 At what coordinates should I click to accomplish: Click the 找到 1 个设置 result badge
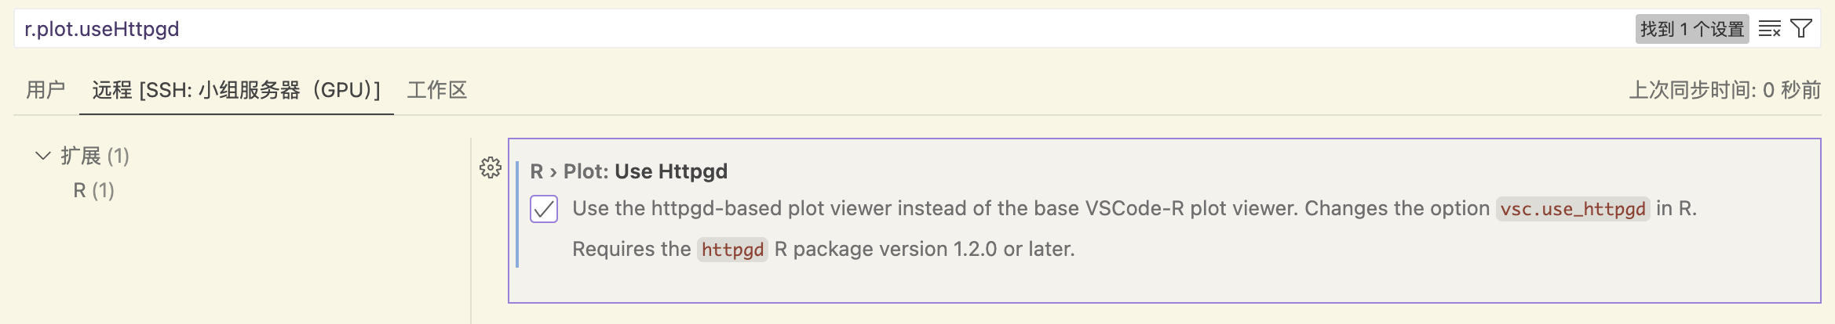1692,29
